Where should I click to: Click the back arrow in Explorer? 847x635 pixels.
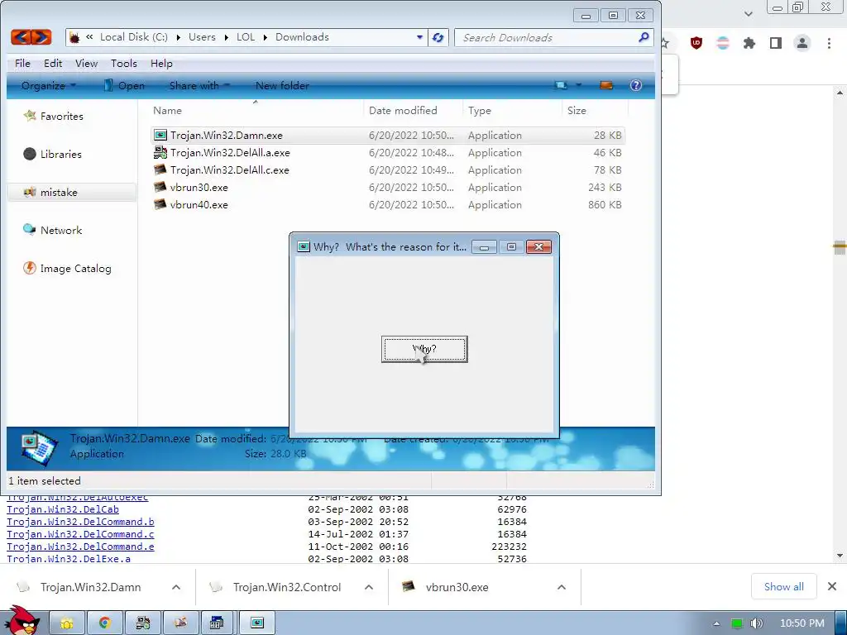(x=21, y=37)
